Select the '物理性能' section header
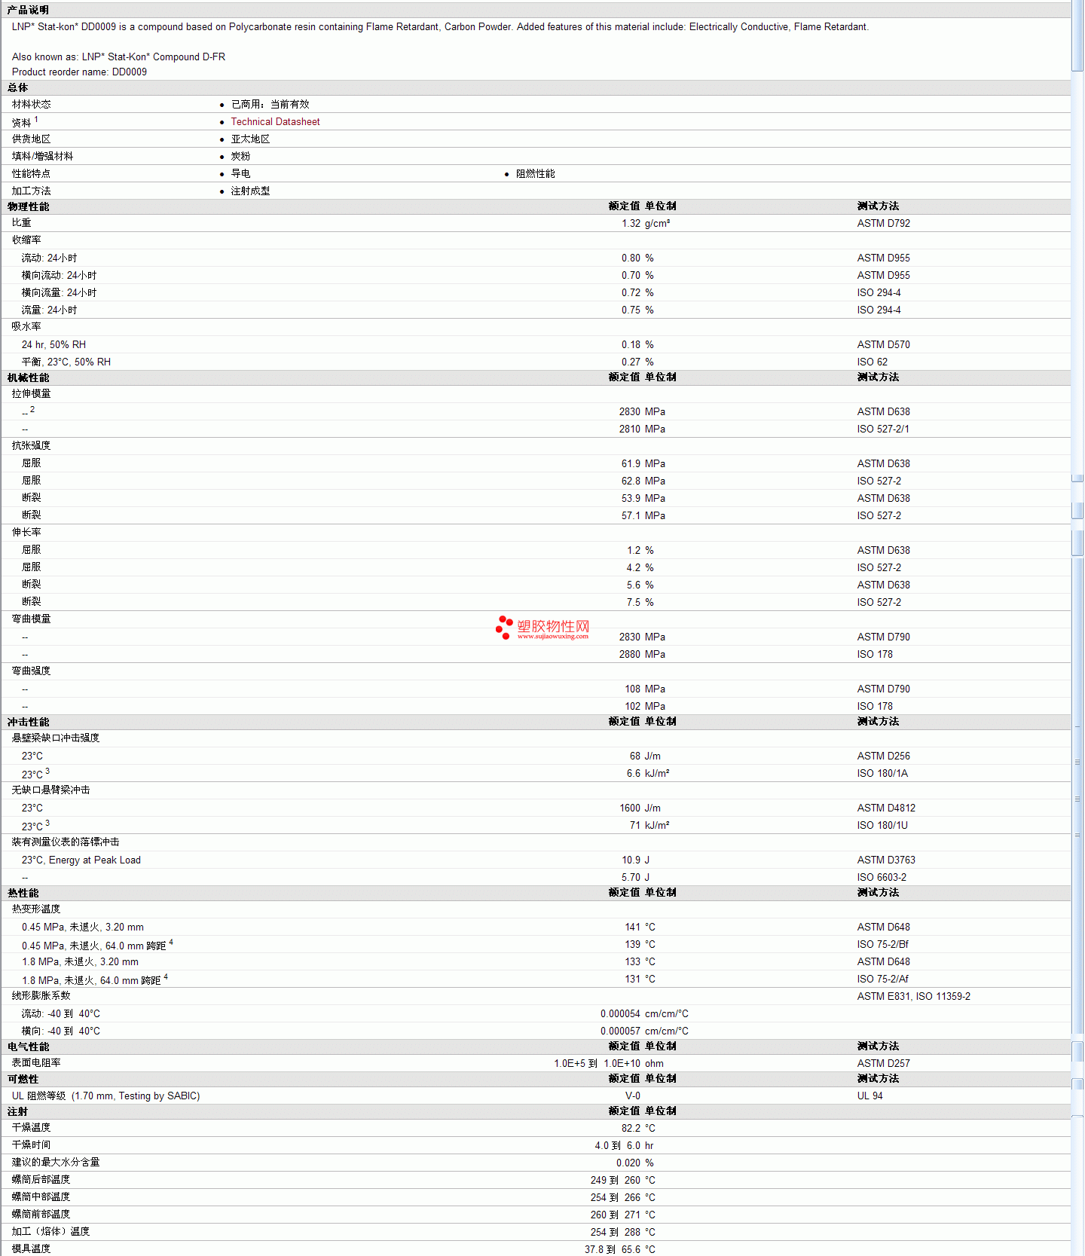1085x1256 pixels. (x=28, y=206)
